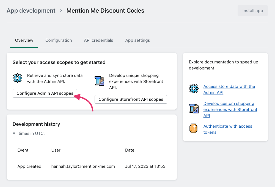This screenshot has height=187, width=275.
Task: Click the coin icon beside 'Authenticate with access tokens'
Action: pyautogui.click(x=193, y=128)
